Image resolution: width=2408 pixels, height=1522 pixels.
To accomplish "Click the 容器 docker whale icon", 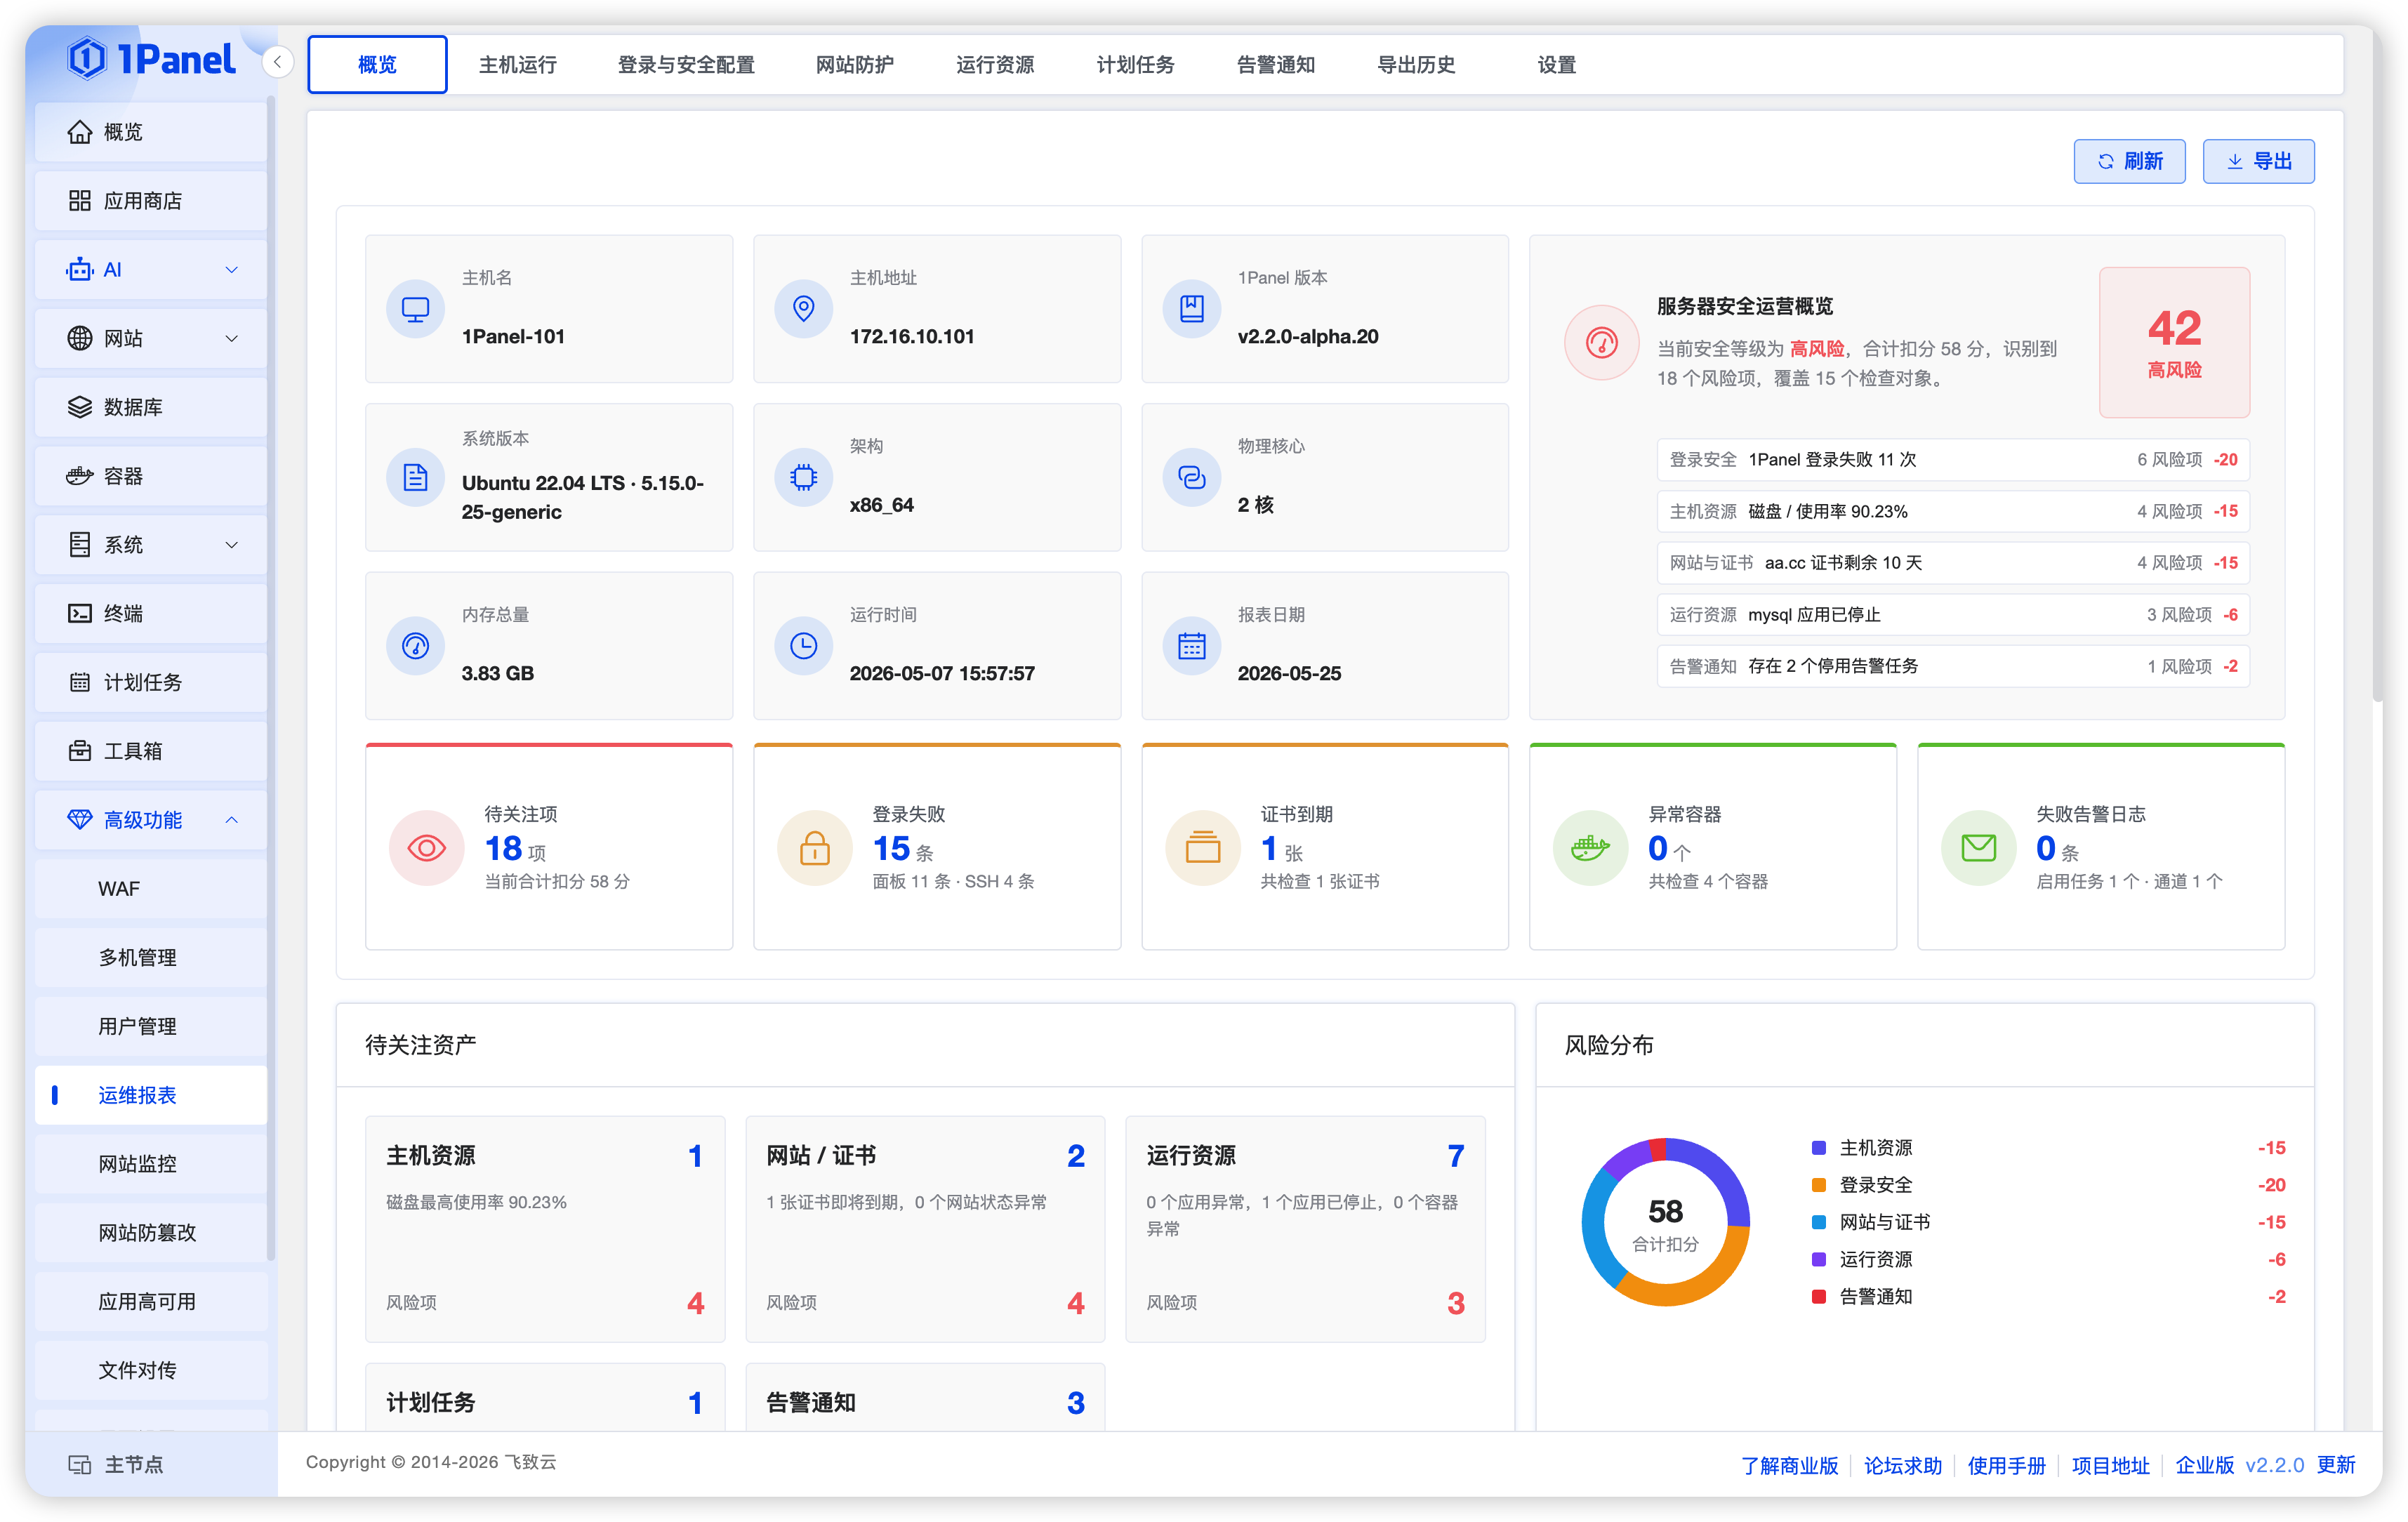I will point(80,476).
